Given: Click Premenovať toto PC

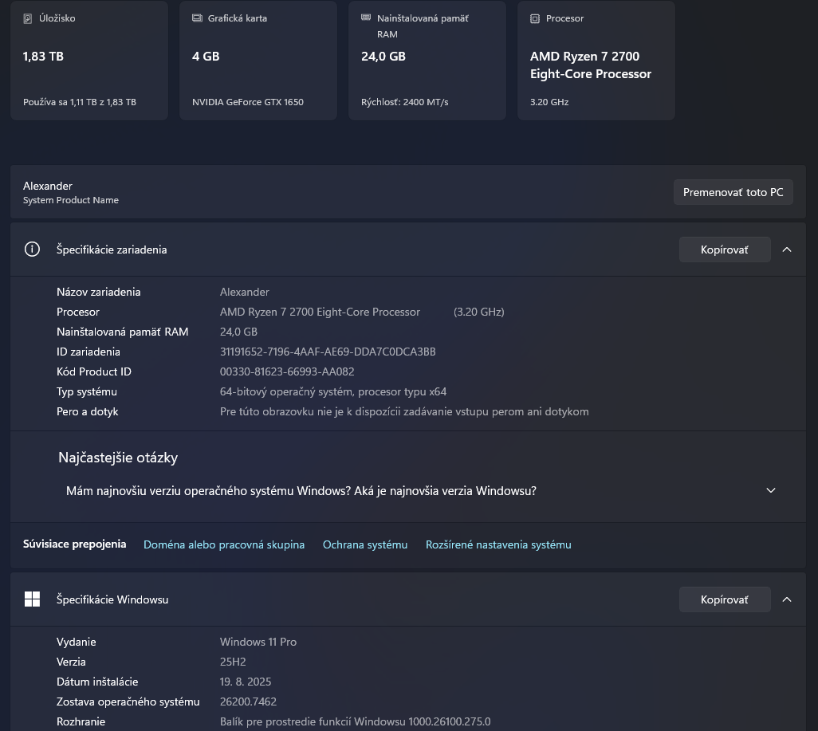Looking at the screenshot, I should 733,191.
